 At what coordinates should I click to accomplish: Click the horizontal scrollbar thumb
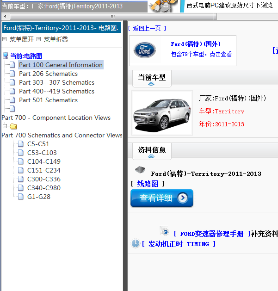click(113, 16)
